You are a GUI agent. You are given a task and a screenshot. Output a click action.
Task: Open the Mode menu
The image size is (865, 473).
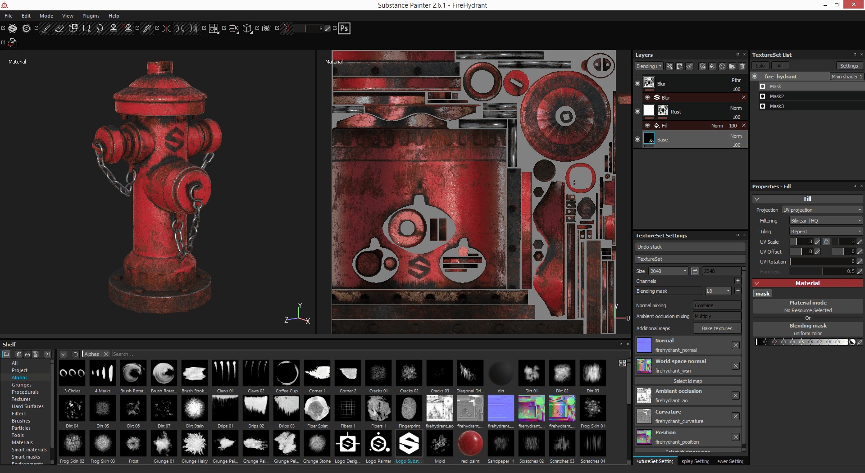(46, 16)
